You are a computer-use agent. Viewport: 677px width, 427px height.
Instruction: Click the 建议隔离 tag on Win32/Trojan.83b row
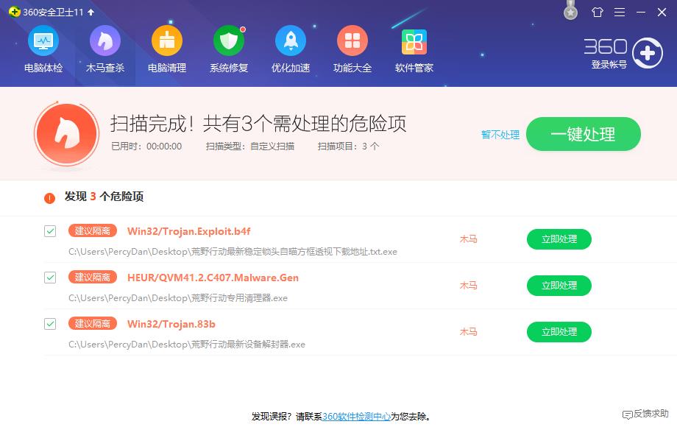93,323
